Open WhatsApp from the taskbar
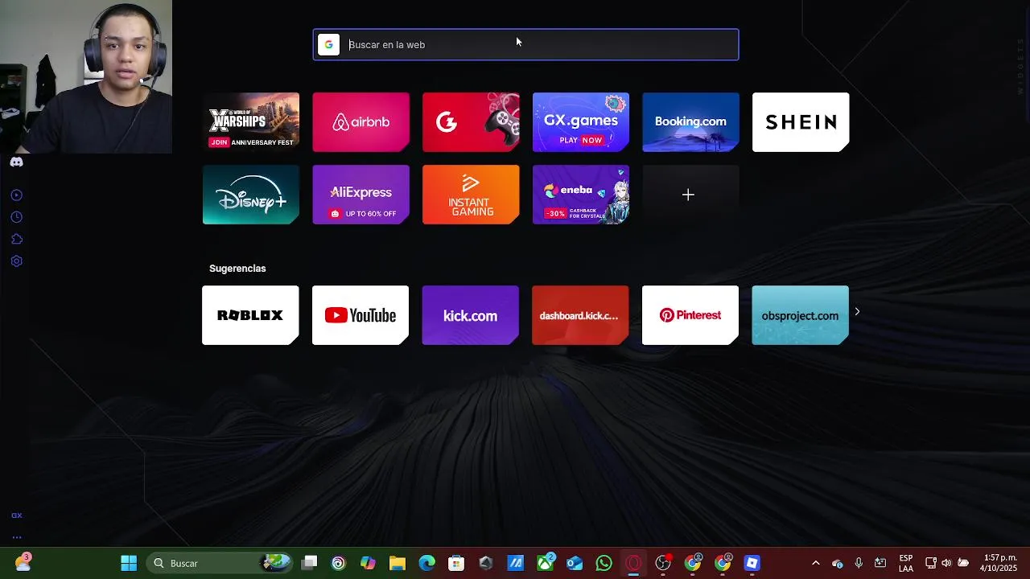 point(604,563)
